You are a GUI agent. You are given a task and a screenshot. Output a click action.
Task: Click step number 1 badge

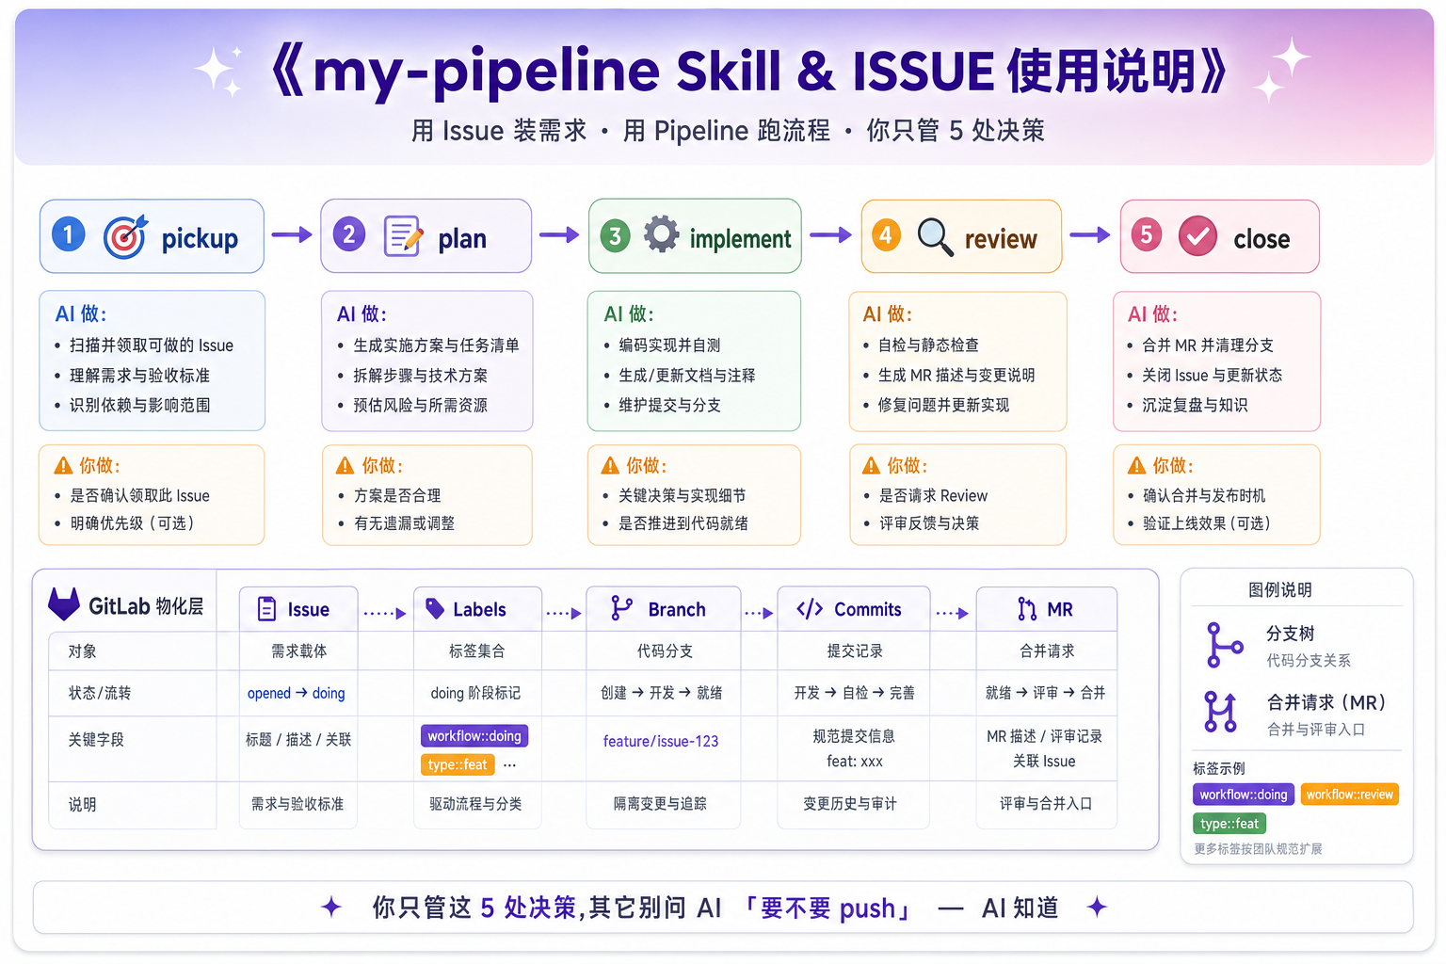(x=68, y=234)
